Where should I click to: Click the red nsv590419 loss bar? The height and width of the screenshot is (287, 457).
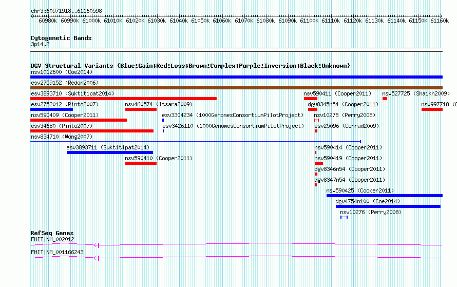coord(318,163)
